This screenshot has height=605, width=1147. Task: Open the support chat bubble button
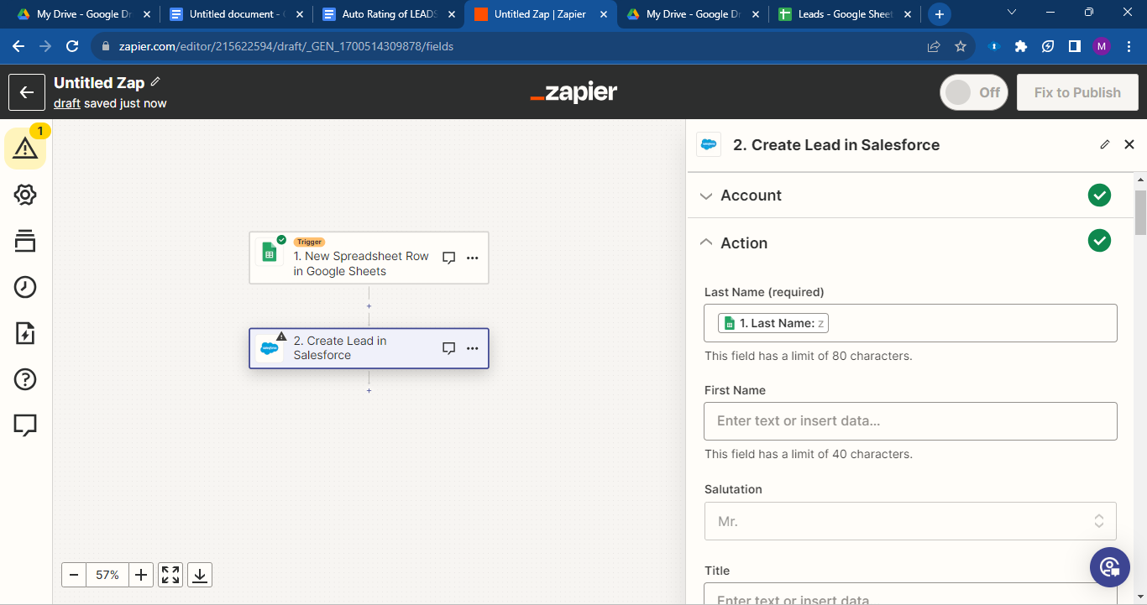point(1110,567)
